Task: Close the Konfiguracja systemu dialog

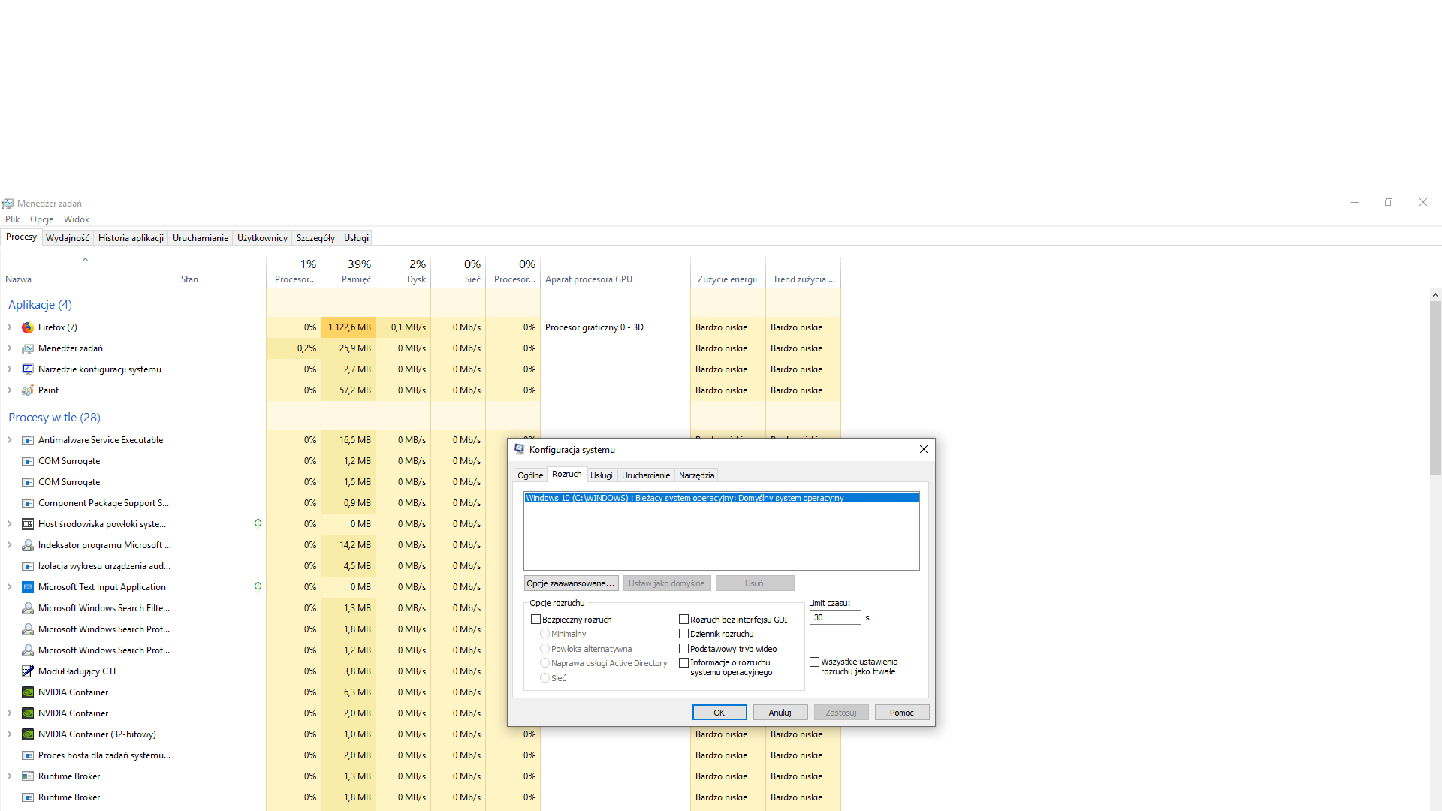Action: [924, 449]
